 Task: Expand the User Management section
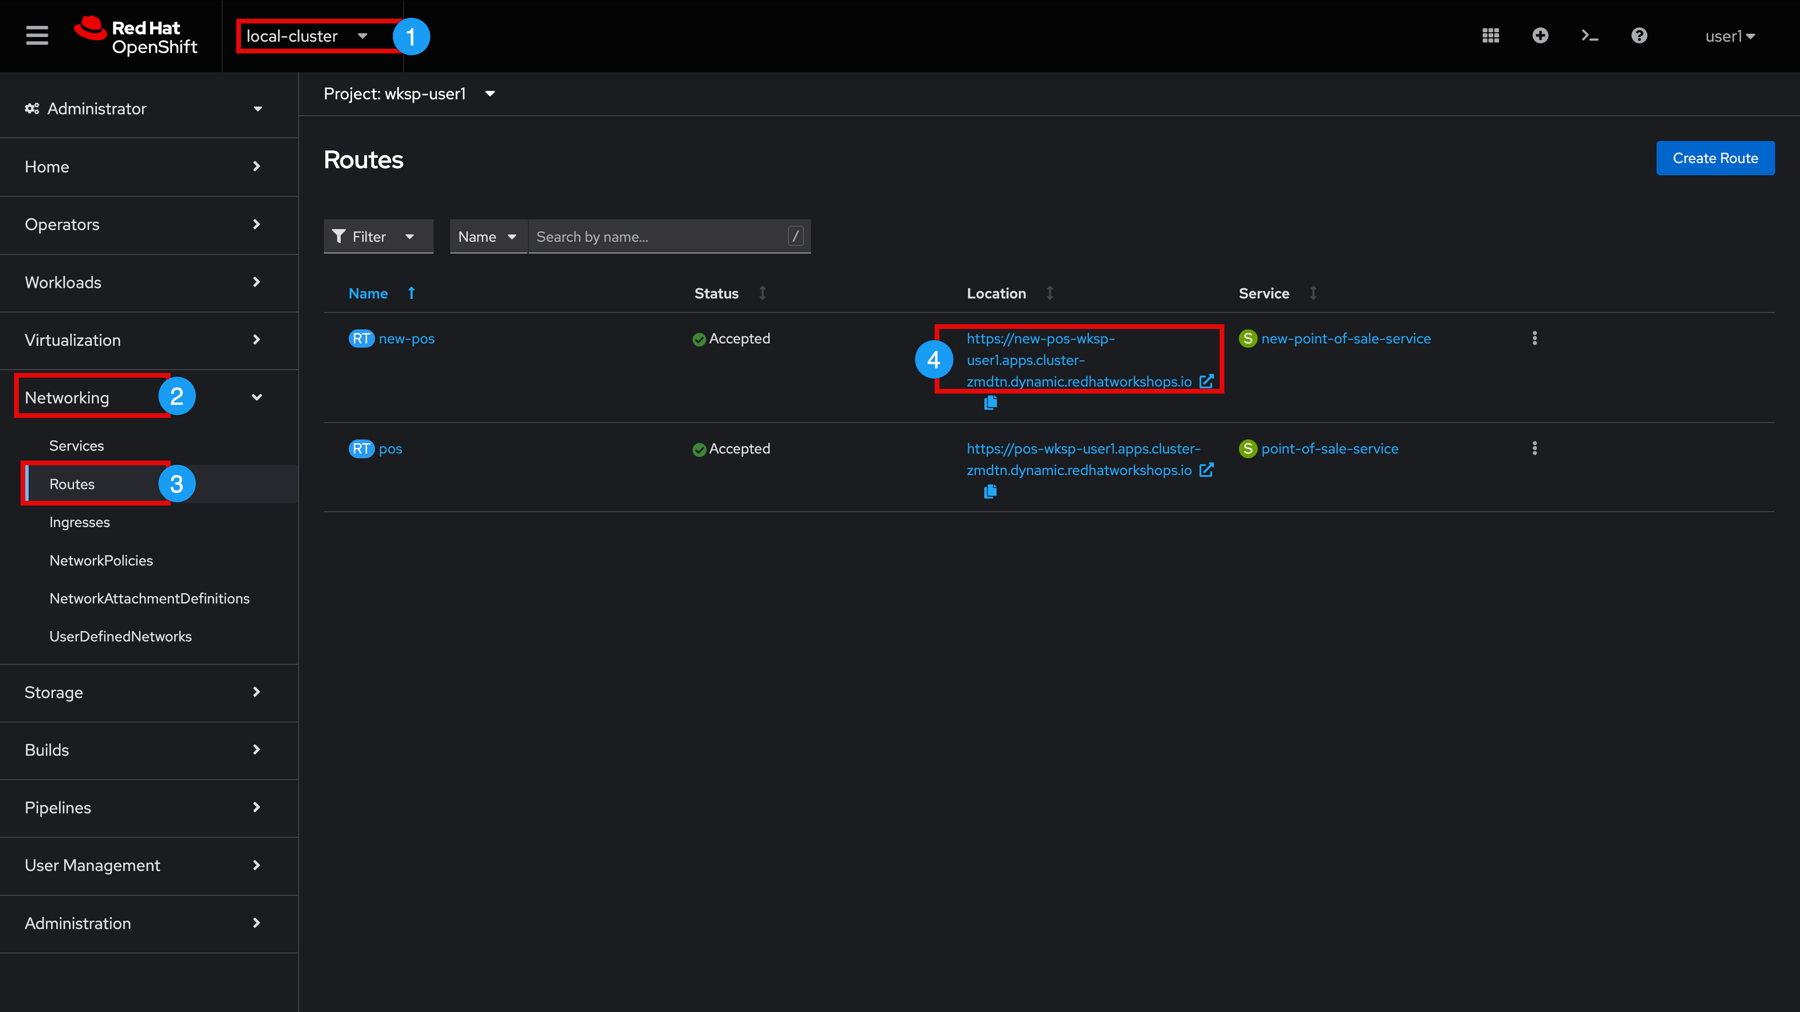[149, 865]
